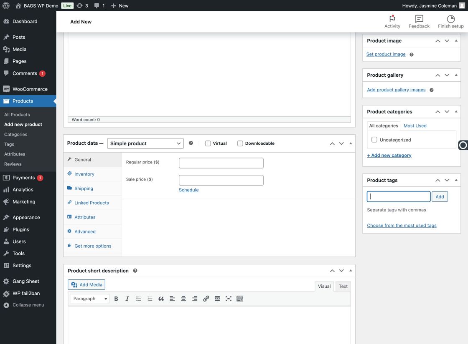Click the user avatar in admin bar
This screenshot has height=344, width=468.
(x=462, y=6)
